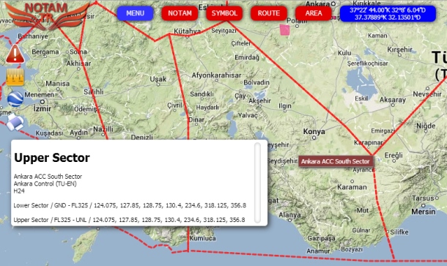
Task: Open the Google Earth globe icon
Action: click(x=15, y=99)
